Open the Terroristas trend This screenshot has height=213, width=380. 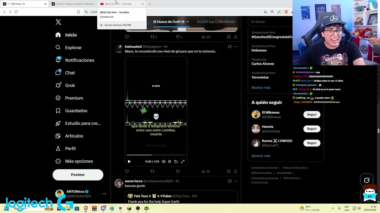point(260,77)
